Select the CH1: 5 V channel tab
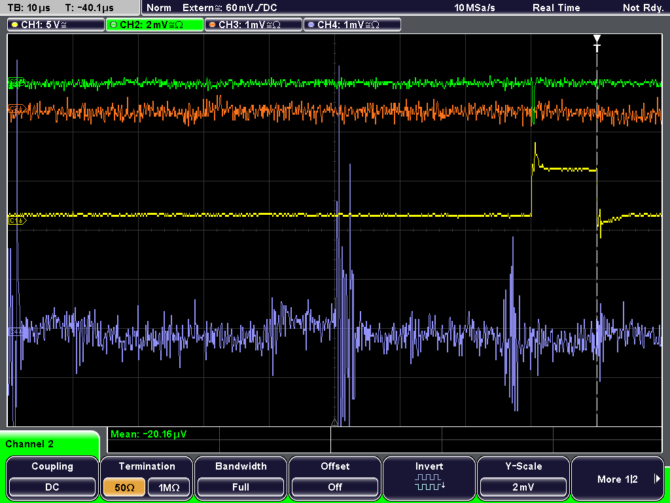 56,25
